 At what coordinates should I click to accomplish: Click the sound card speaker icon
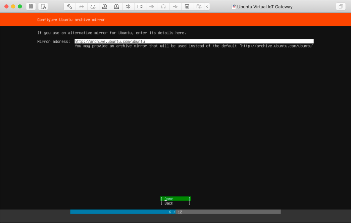pos(128,6)
